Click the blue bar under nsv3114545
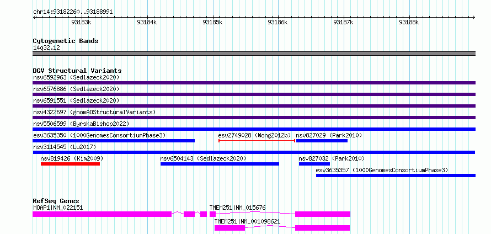The height and width of the screenshot is (234, 491). [x=254, y=152]
